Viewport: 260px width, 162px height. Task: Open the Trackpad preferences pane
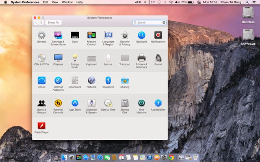(x=125, y=60)
